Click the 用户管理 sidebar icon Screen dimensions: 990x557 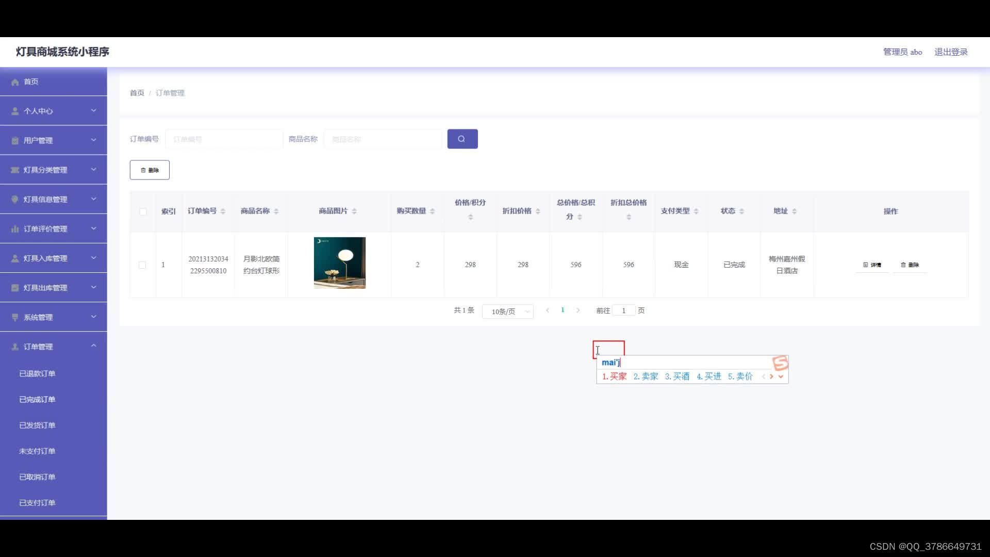click(15, 141)
